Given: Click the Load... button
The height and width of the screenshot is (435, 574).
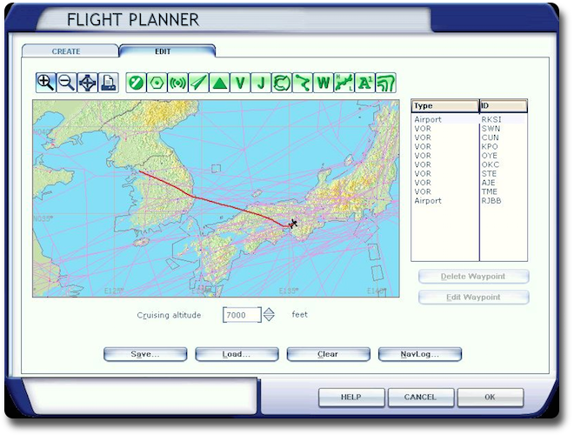Looking at the screenshot, I should 237,354.
